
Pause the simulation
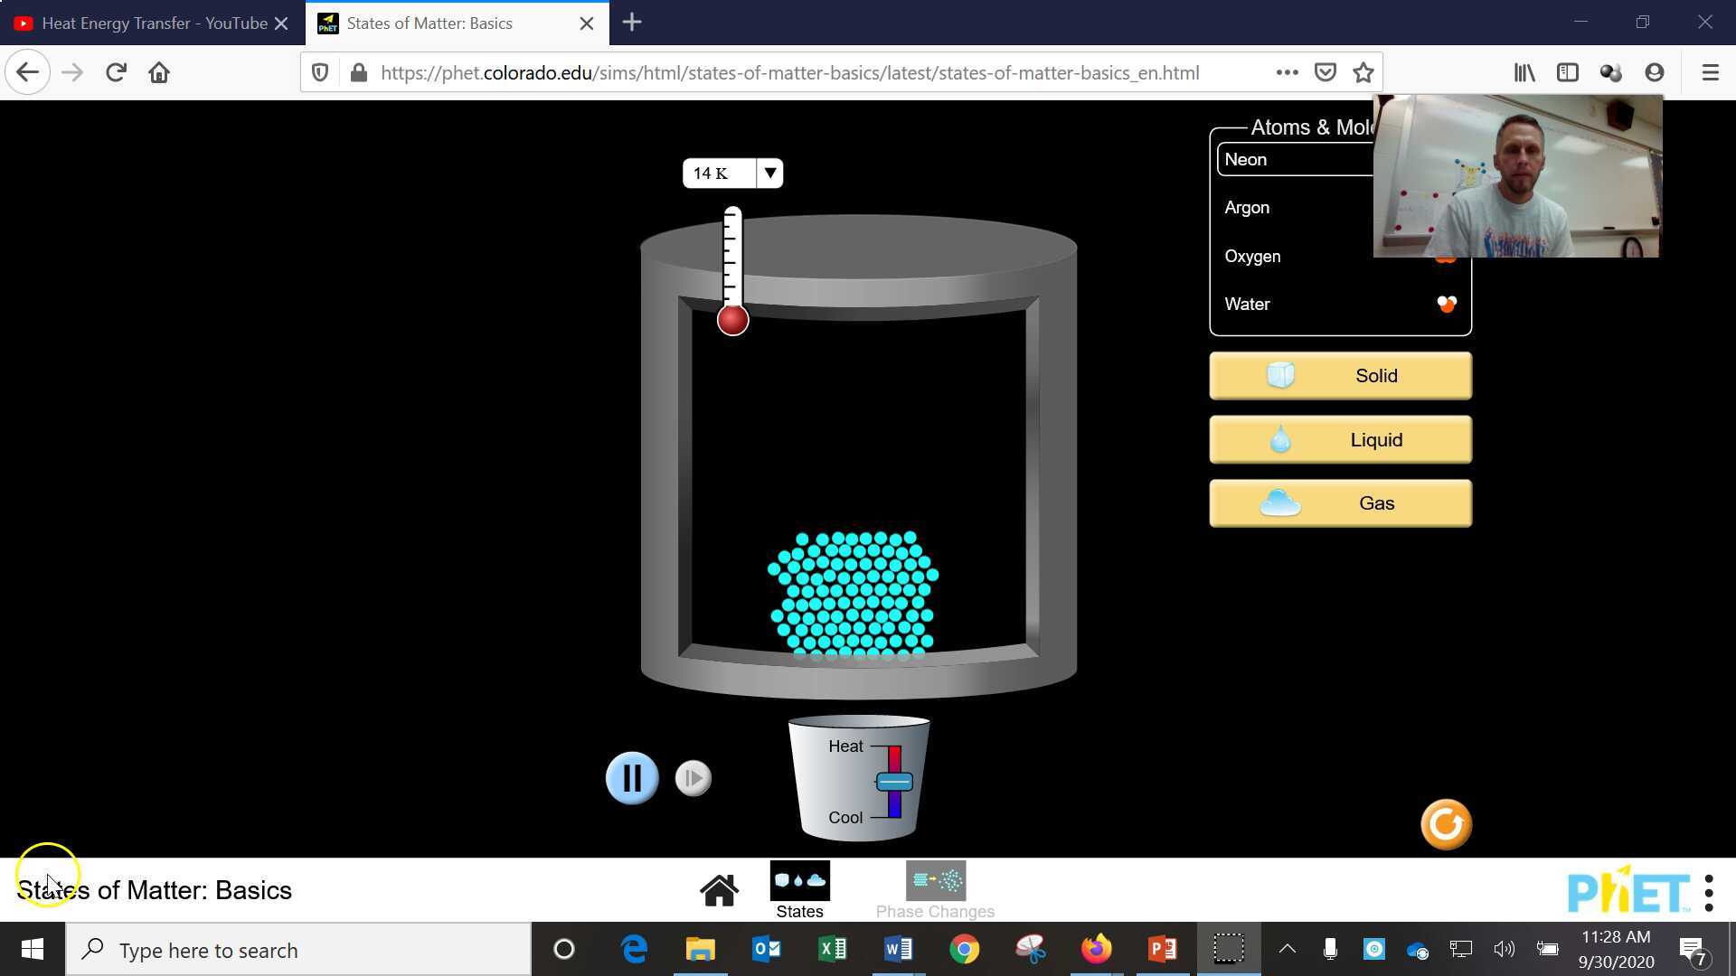632,777
